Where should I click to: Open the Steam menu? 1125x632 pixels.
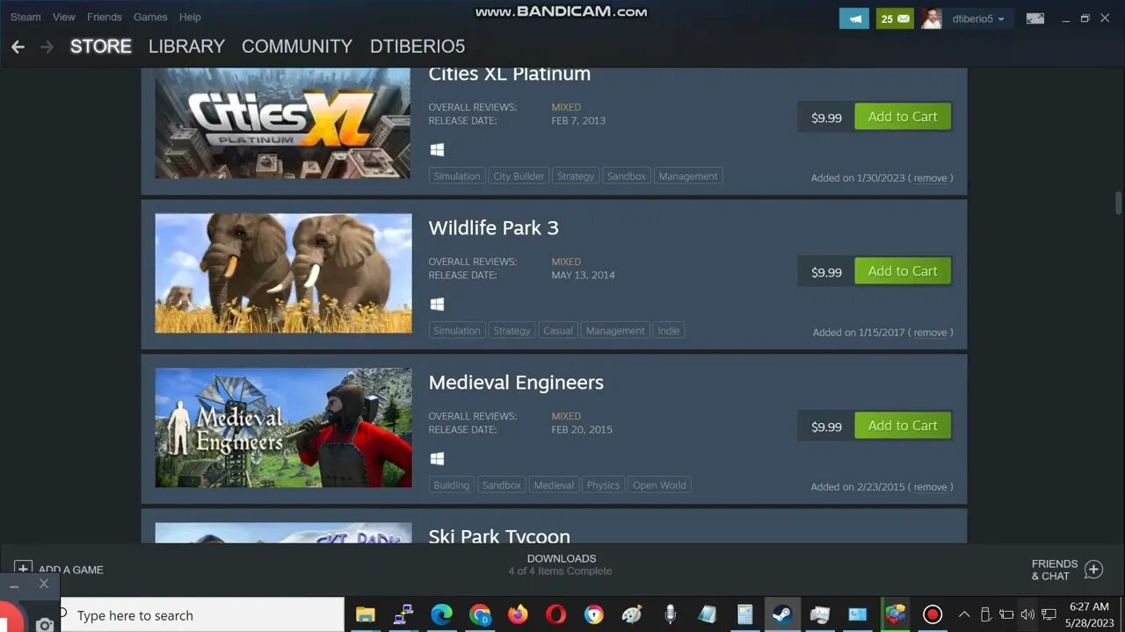coord(25,17)
